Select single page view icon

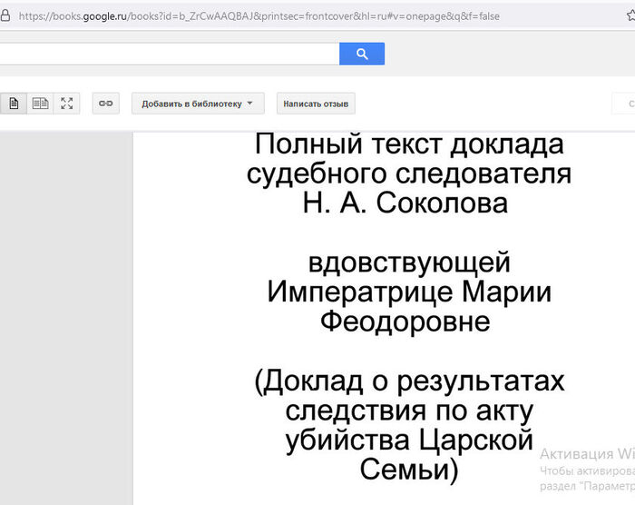click(x=14, y=104)
